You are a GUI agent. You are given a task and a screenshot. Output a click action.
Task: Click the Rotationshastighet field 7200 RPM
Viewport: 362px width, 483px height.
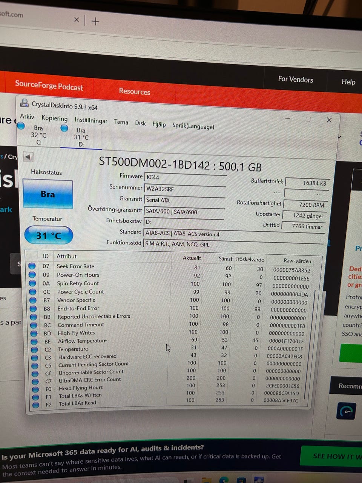click(306, 204)
